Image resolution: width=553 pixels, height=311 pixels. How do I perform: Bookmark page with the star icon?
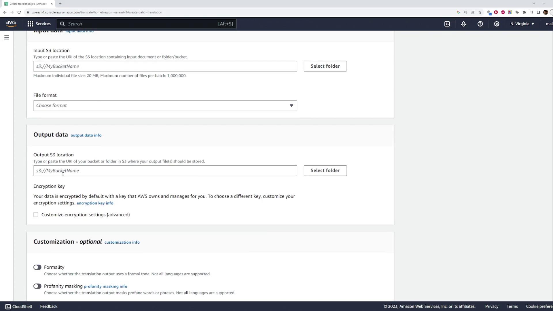click(x=480, y=12)
